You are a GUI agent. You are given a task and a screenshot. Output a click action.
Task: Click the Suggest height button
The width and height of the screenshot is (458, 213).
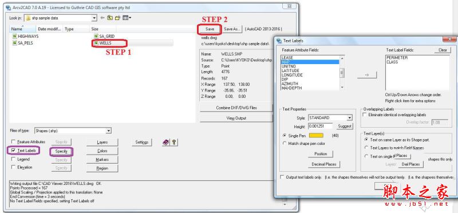345,126
